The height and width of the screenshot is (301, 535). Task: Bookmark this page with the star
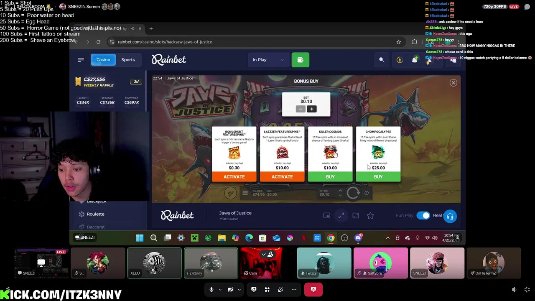tap(399, 42)
